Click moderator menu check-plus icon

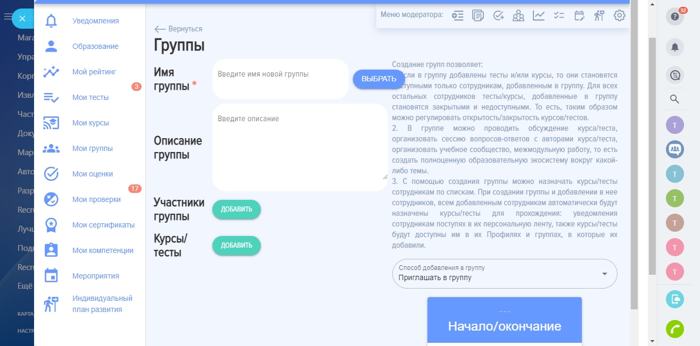498,15
